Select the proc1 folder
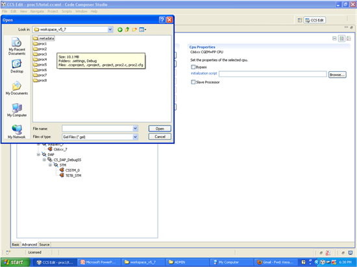 (40, 43)
